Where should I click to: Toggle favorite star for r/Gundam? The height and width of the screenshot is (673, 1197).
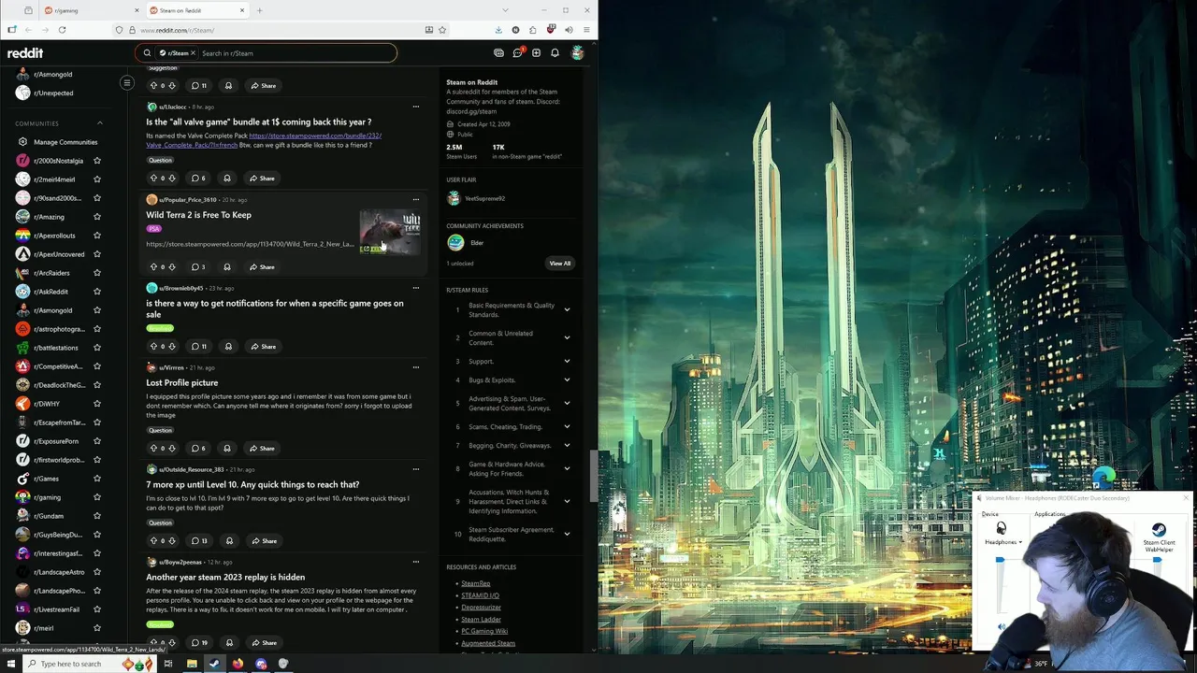pyautogui.click(x=97, y=516)
